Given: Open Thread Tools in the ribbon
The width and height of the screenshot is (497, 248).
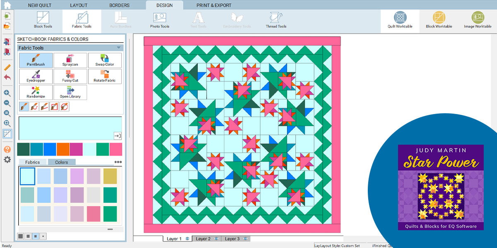Looking at the screenshot, I should (276, 20).
